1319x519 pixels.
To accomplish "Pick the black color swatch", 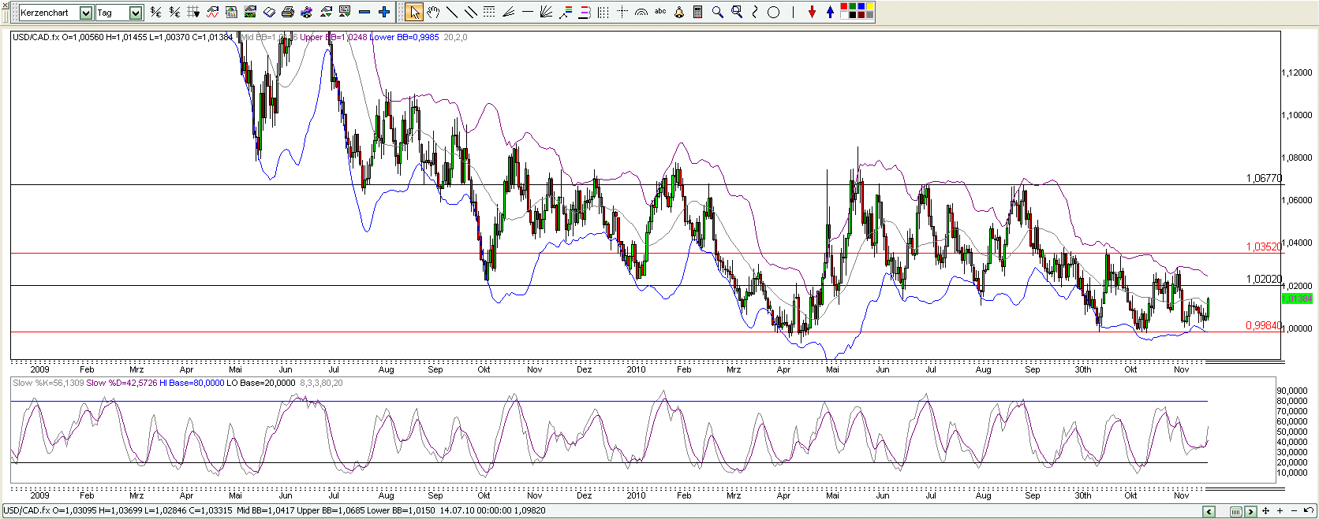I will coord(852,15).
